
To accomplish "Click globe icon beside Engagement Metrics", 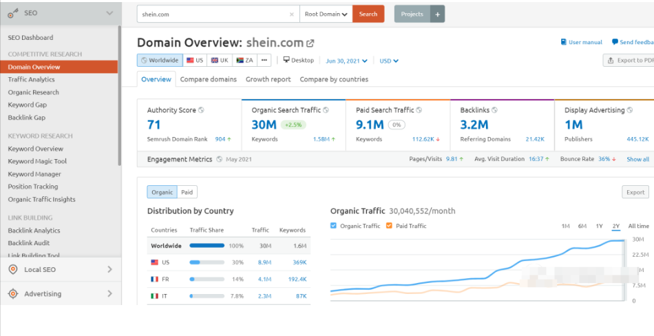I will tap(220, 159).
